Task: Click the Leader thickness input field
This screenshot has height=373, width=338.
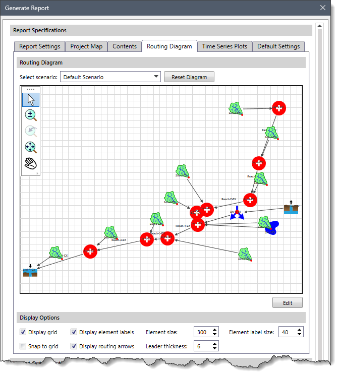Action: click(203, 346)
